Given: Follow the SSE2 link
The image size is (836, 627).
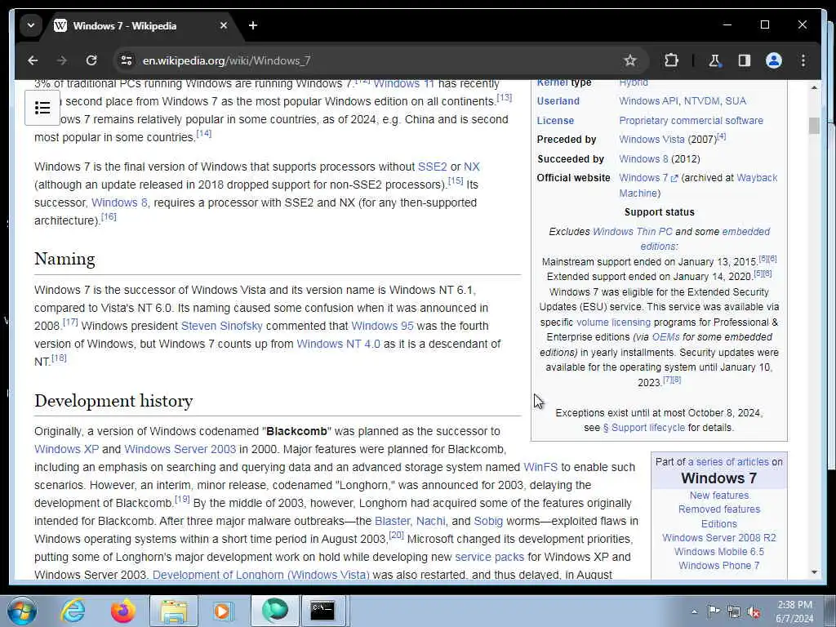Looking at the screenshot, I should 433,167.
